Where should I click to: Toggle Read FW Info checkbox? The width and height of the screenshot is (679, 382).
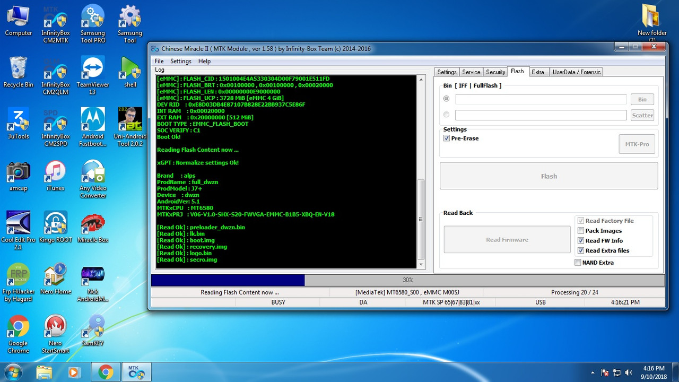pyautogui.click(x=581, y=241)
